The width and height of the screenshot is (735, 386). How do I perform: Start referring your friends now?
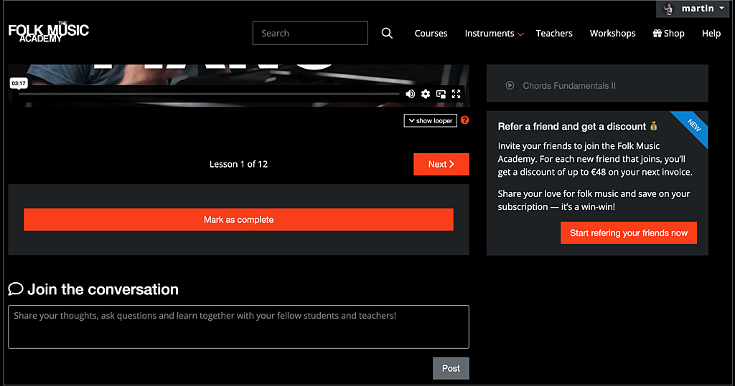[628, 233]
